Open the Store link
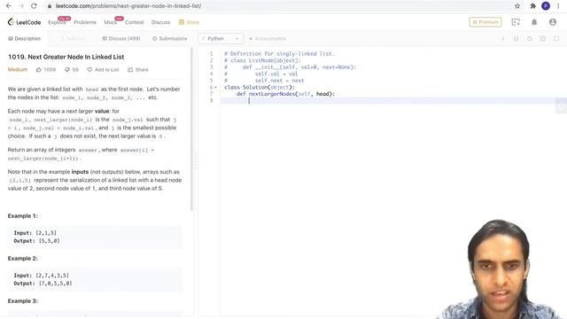The width and height of the screenshot is (567, 319). coord(189,22)
